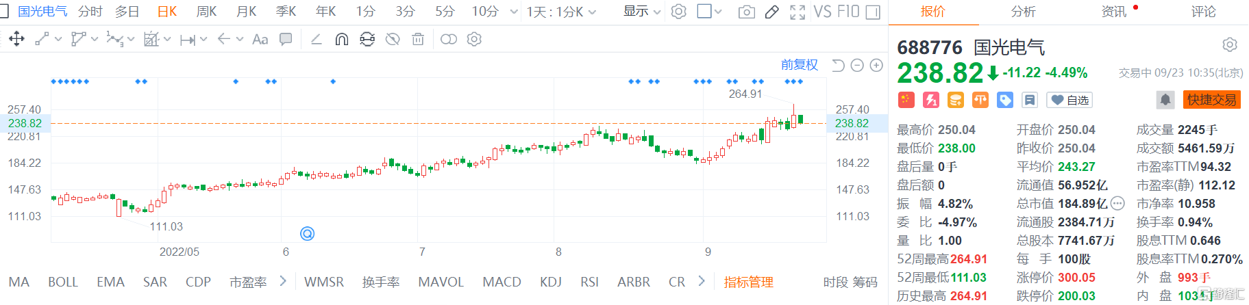
Task: Click the orange coin stack icon
Action: 955,100
